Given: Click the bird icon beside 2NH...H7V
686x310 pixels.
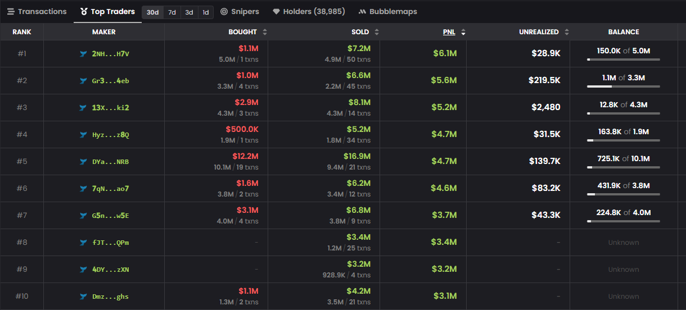Looking at the screenshot, I should tap(84, 54).
